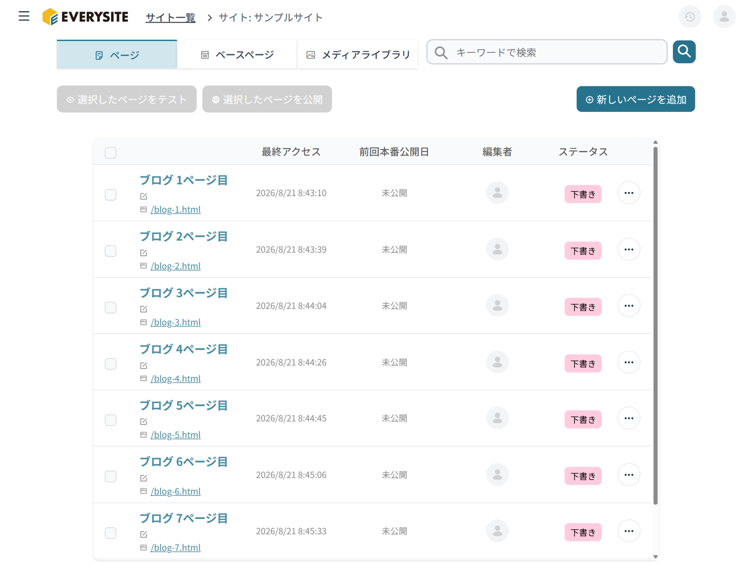Open the hamburger navigation menu
The height and width of the screenshot is (567, 752).
[x=24, y=17]
